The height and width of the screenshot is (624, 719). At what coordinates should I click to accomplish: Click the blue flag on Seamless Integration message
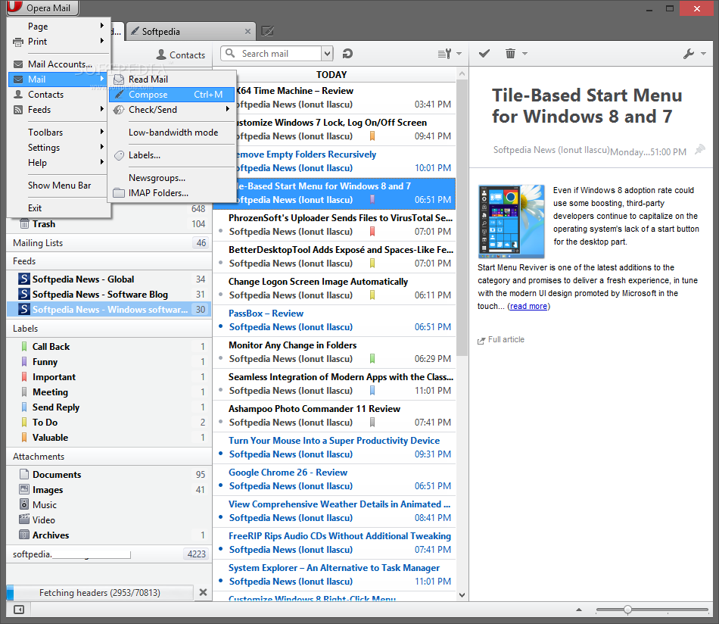[372, 390]
